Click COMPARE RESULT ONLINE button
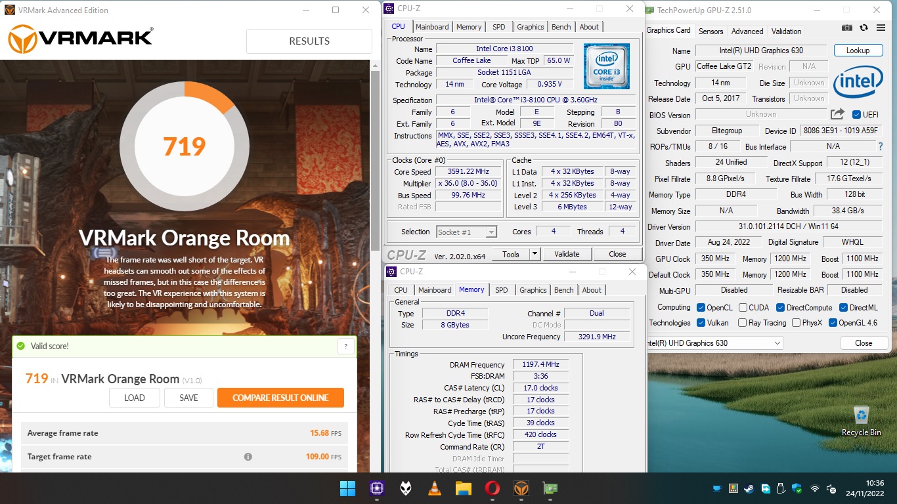The image size is (897, 504). (x=280, y=398)
